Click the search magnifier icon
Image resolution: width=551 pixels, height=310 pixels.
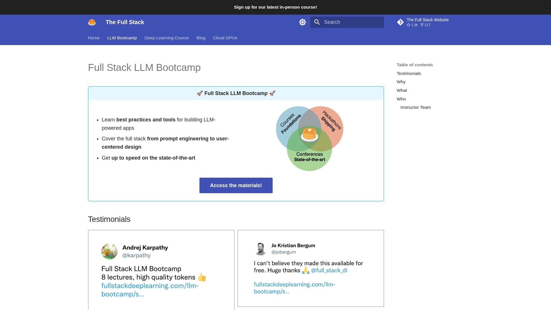[x=317, y=22]
